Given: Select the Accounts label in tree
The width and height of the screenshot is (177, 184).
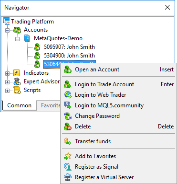Looking at the screenshot, I should pyautogui.click(x=36, y=30).
